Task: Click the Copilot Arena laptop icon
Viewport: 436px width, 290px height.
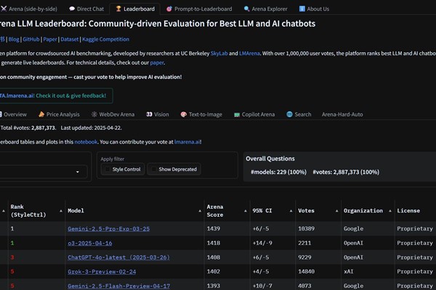Action: pyautogui.click(x=237, y=115)
